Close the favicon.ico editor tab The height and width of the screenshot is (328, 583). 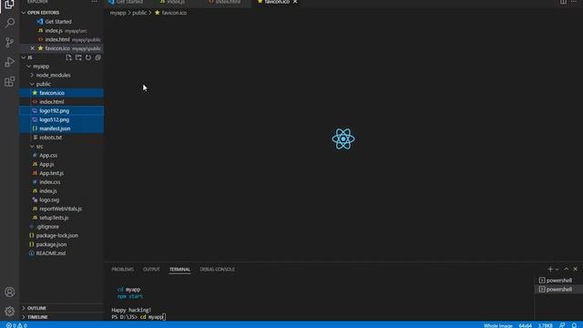tap(295, 2)
